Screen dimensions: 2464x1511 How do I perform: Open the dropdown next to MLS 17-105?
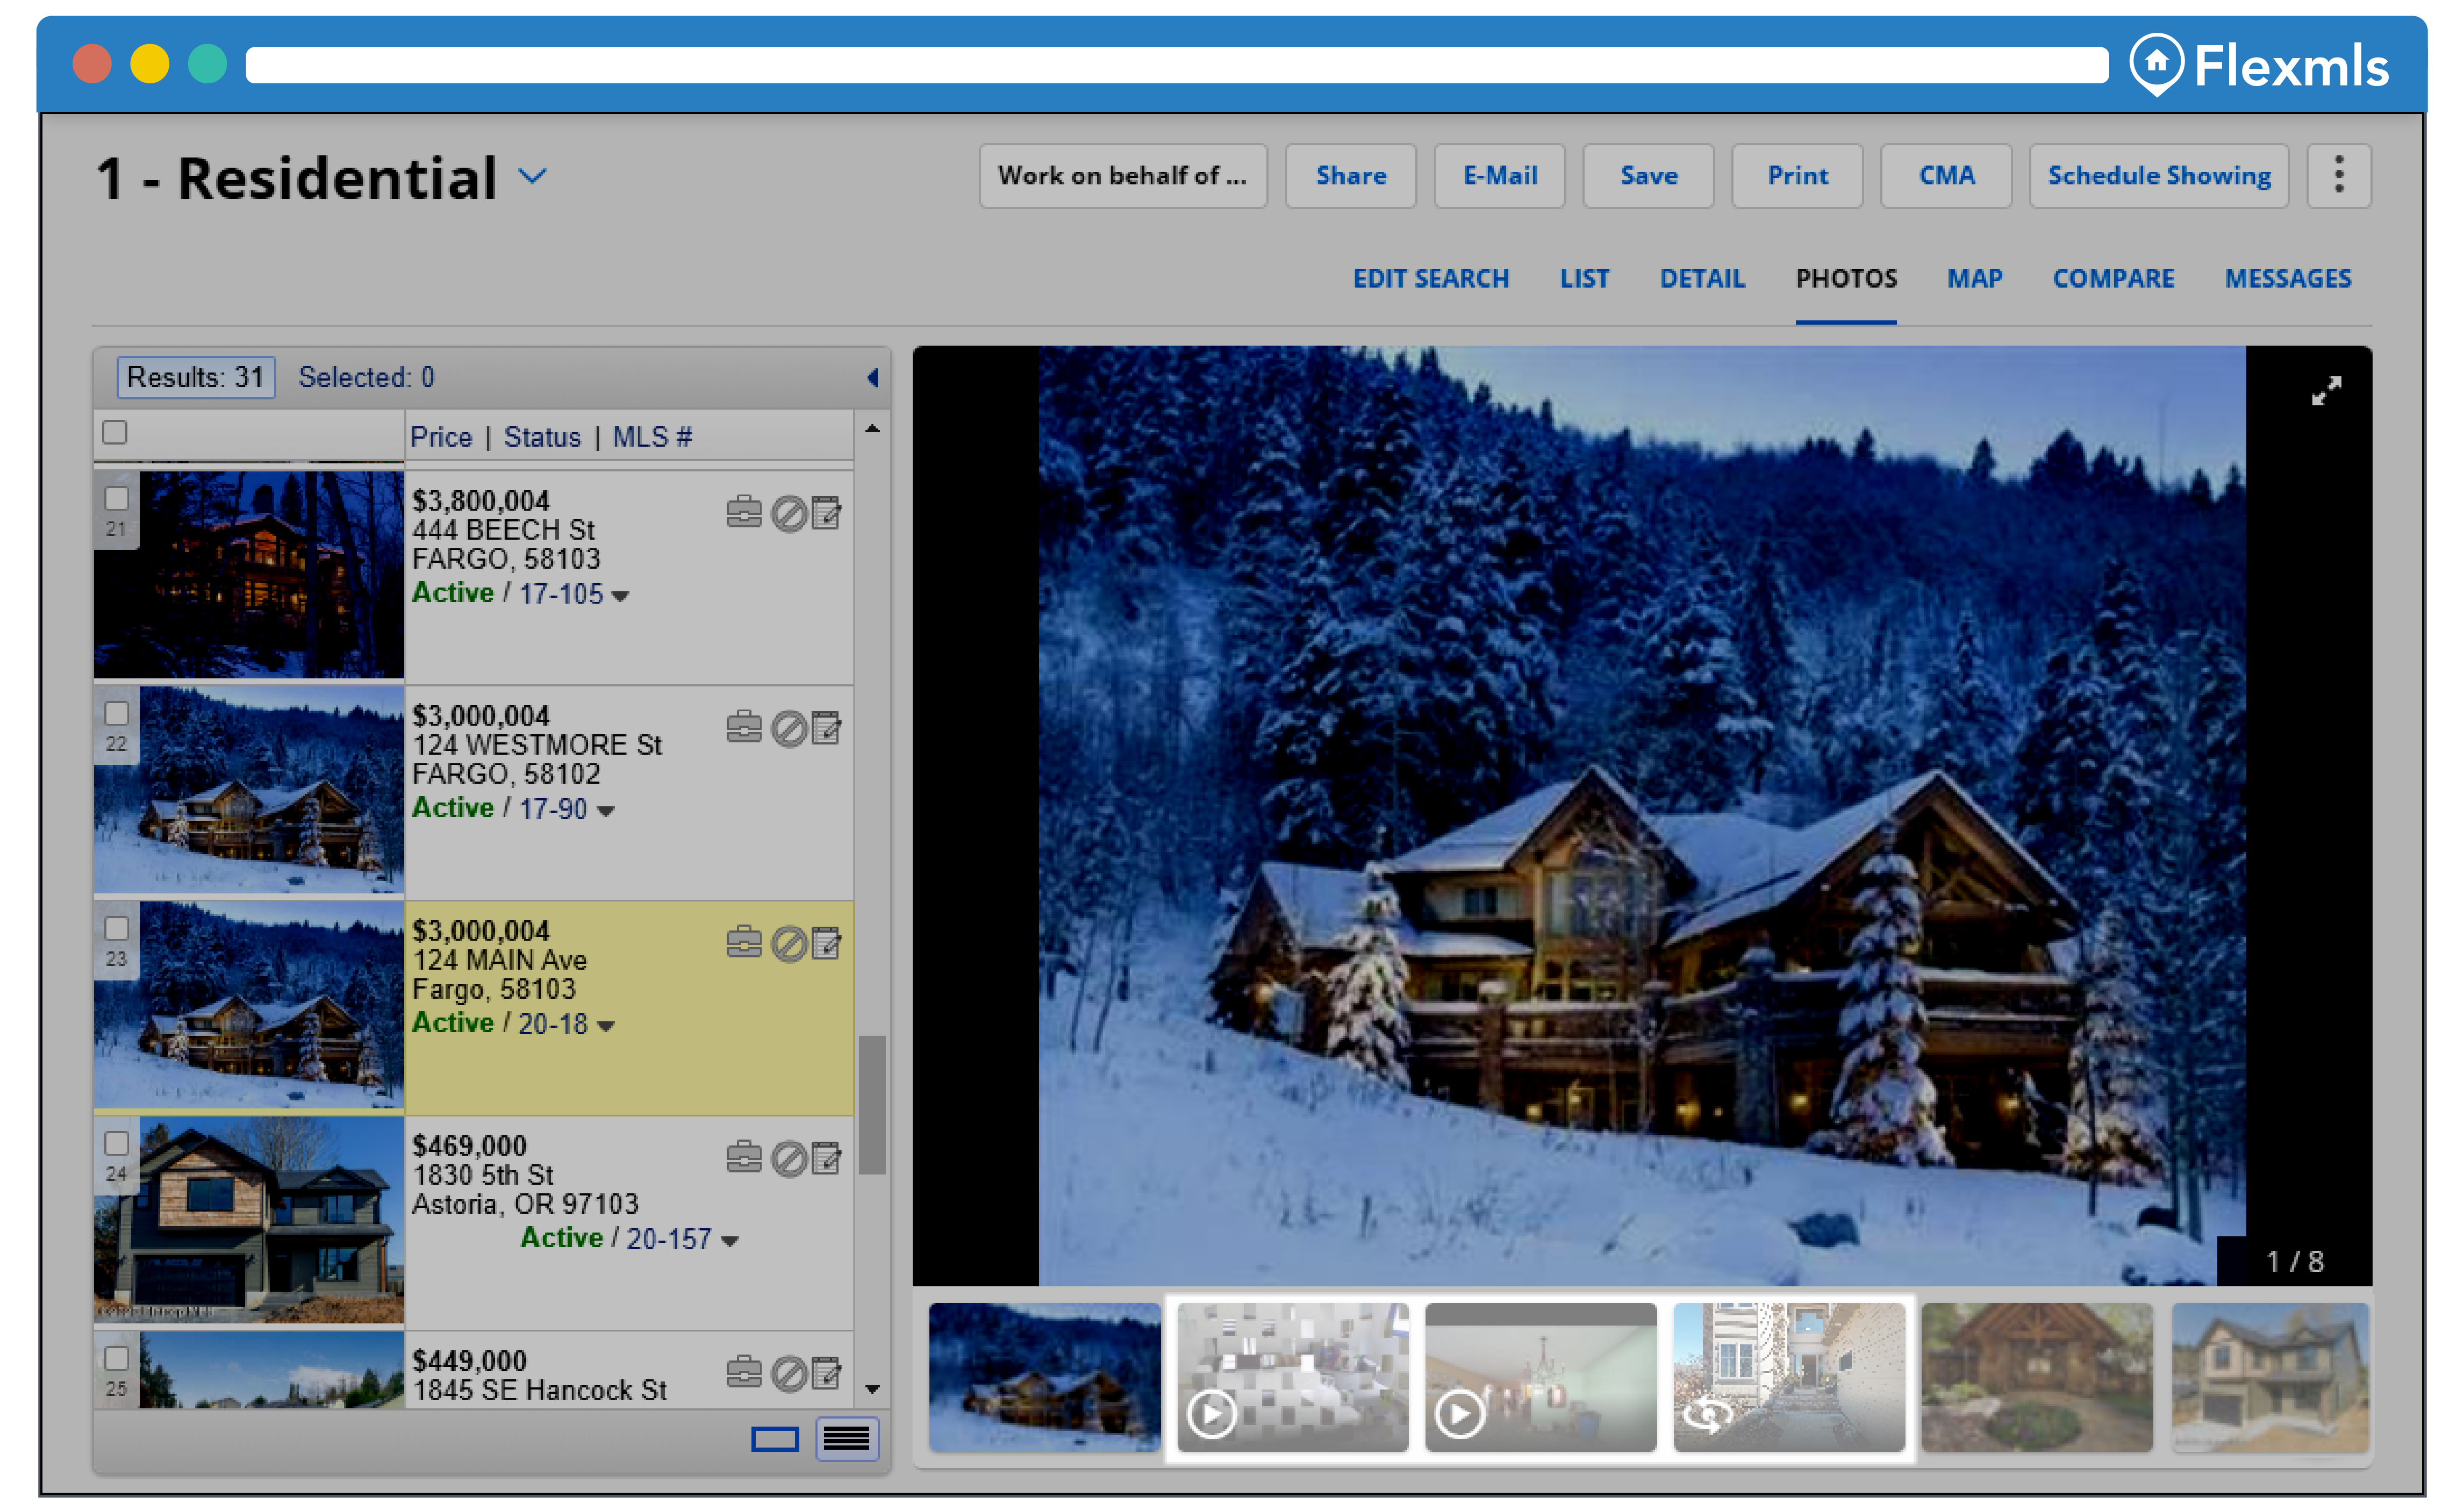click(x=620, y=596)
